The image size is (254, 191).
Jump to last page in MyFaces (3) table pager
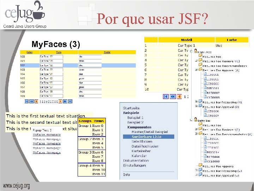click(70, 102)
